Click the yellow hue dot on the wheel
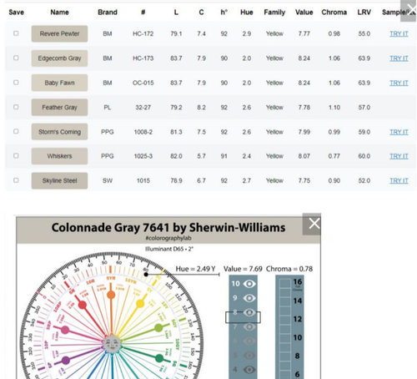This screenshot has width=417, height=379. pyautogui.click(x=140, y=303)
